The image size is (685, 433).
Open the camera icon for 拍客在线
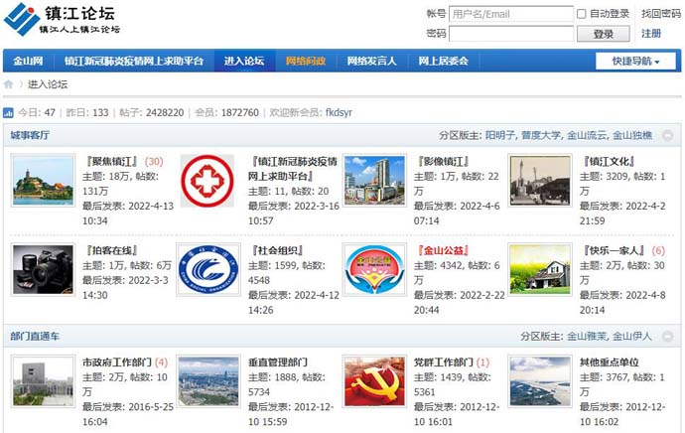click(43, 269)
